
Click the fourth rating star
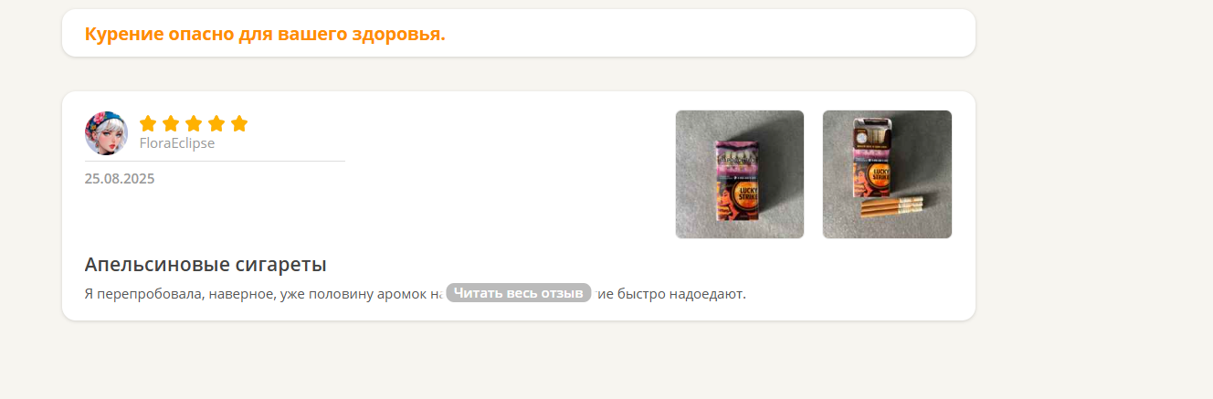click(x=216, y=123)
